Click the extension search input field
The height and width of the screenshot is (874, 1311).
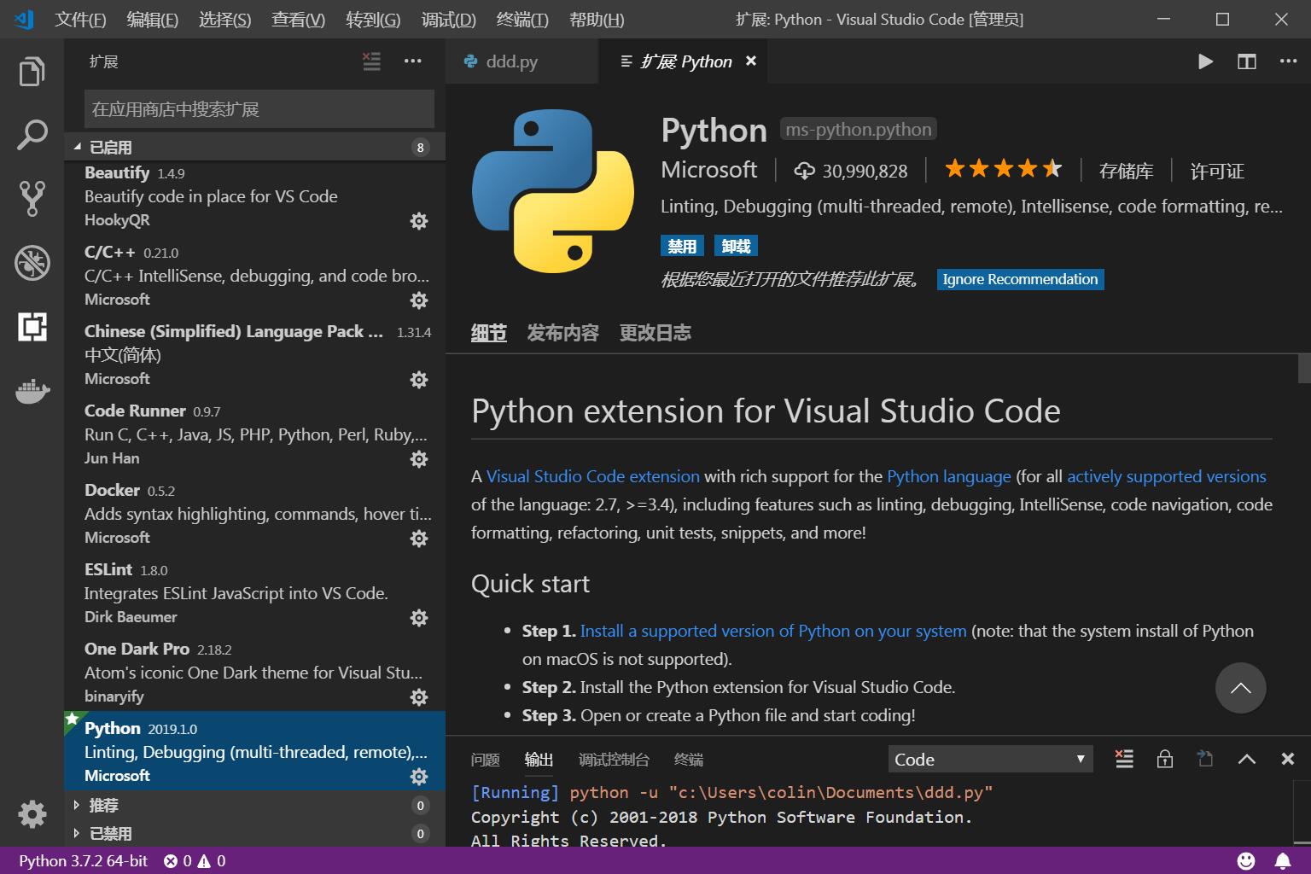tap(259, 109)
